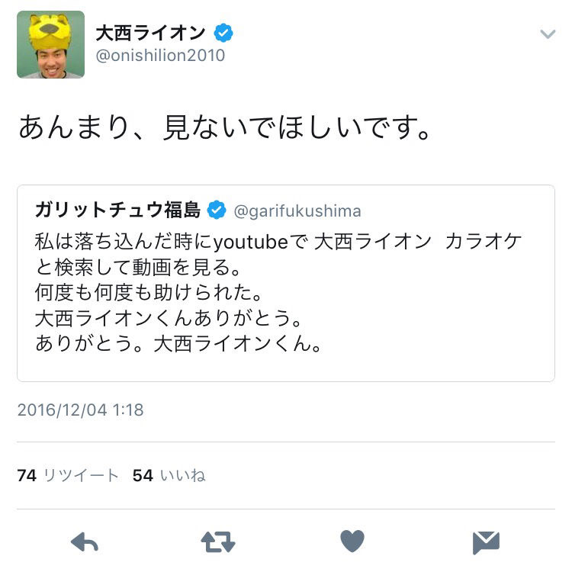Click the reply arrow icon
The image size is (572, 572).
85,541
